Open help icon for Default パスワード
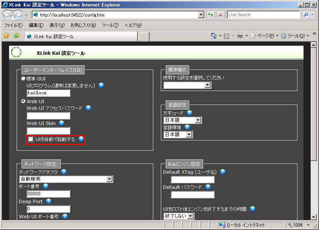Viewport: 319px width, 230px height. [208, 187]
